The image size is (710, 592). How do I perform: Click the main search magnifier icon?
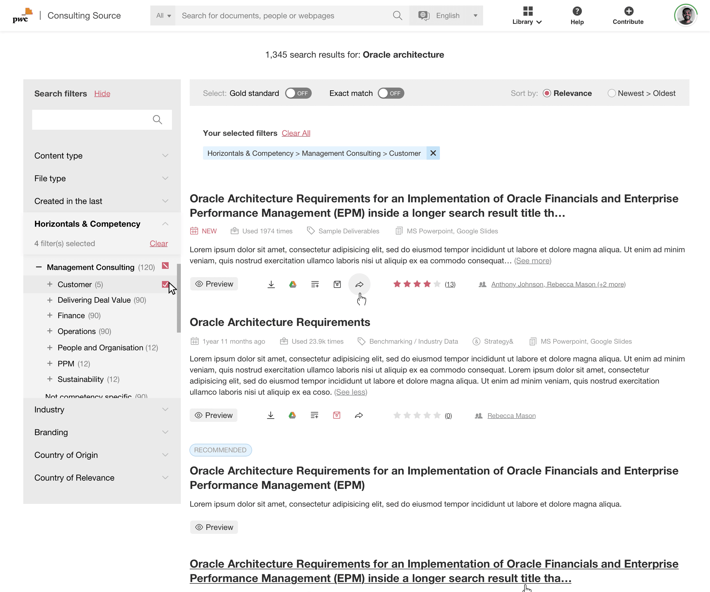(x=397, y=16)
